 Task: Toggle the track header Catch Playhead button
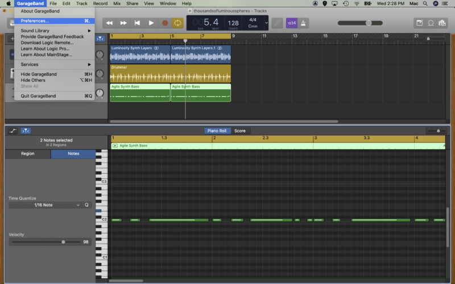click(x=100, y=39)
